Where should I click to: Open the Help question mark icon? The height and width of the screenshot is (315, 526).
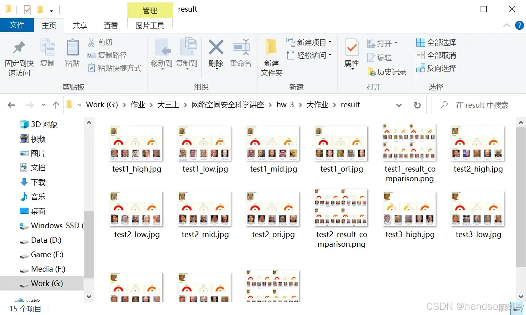pos(519,25)
